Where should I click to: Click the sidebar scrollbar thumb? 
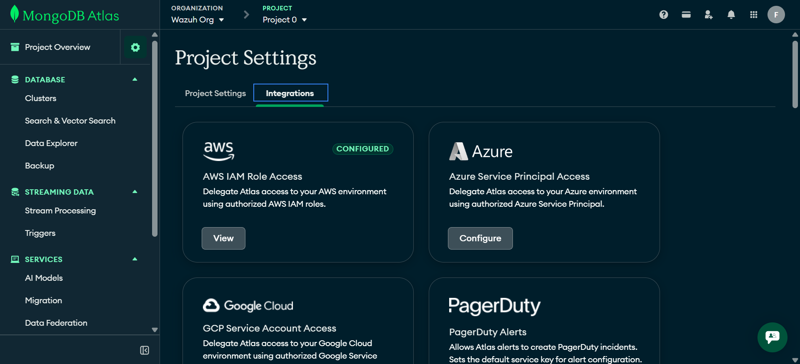[x=155, y=138]
